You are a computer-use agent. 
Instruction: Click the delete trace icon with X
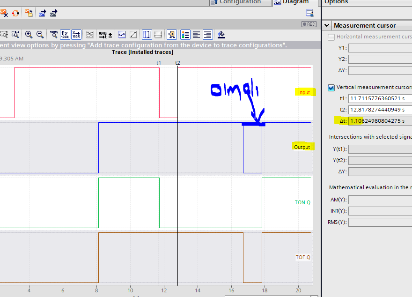coord(4,13)
